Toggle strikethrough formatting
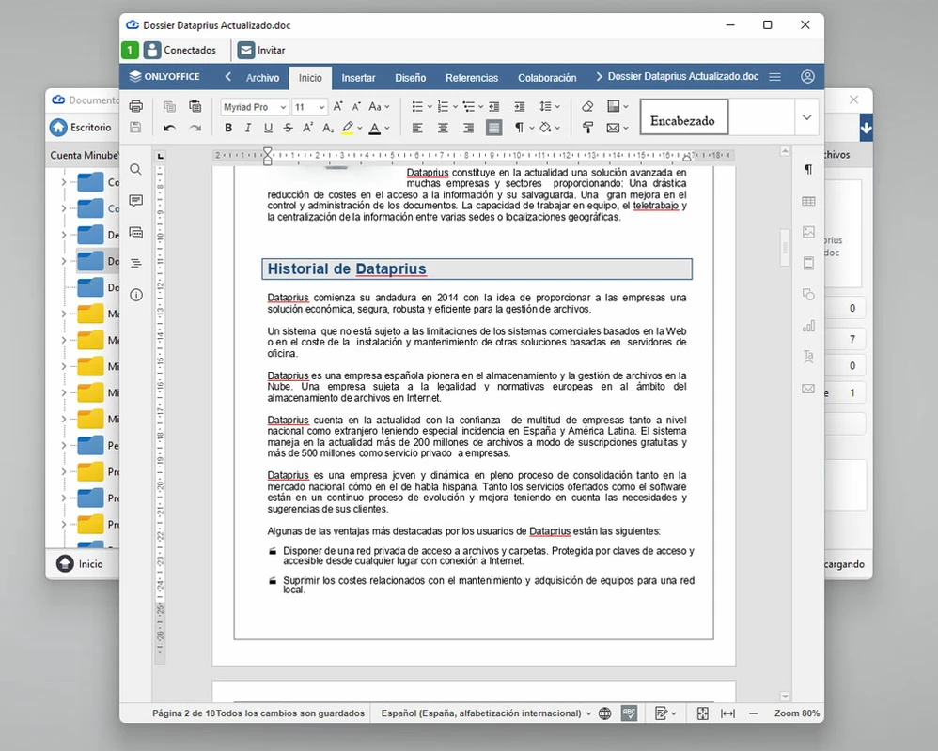Screen dimensions: 938x751 tap(289, 128)
